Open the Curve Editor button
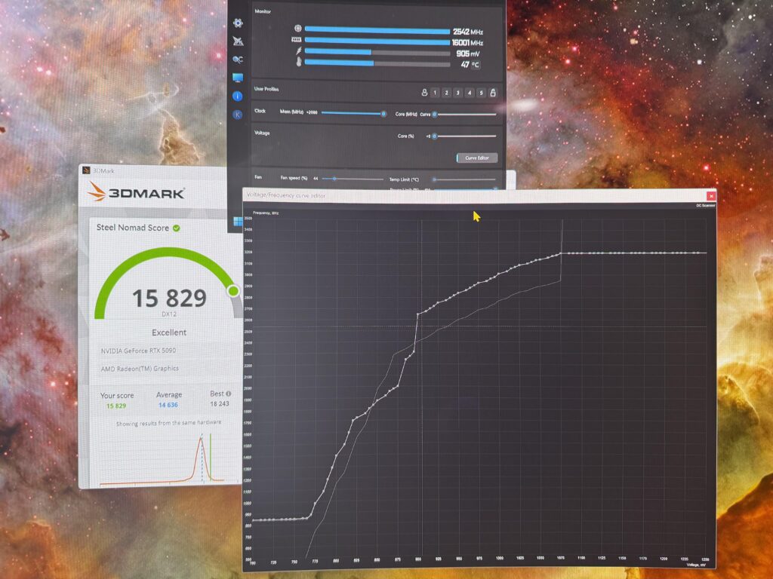This screenshot has width=773, height=579. [x=477, y=158]
